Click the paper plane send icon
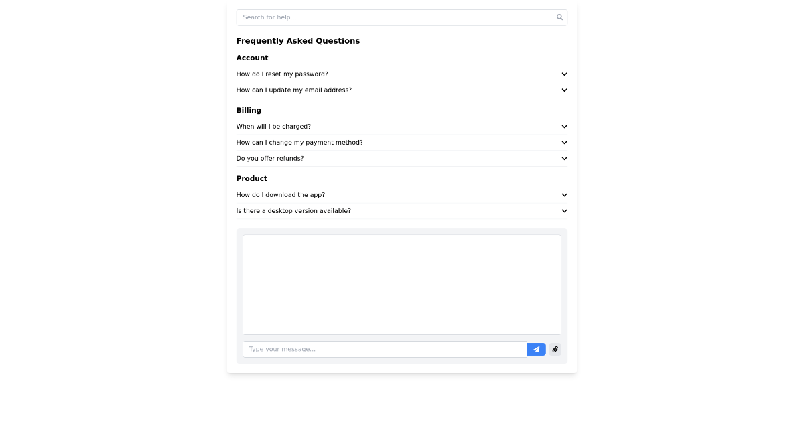 pos(536,349)
